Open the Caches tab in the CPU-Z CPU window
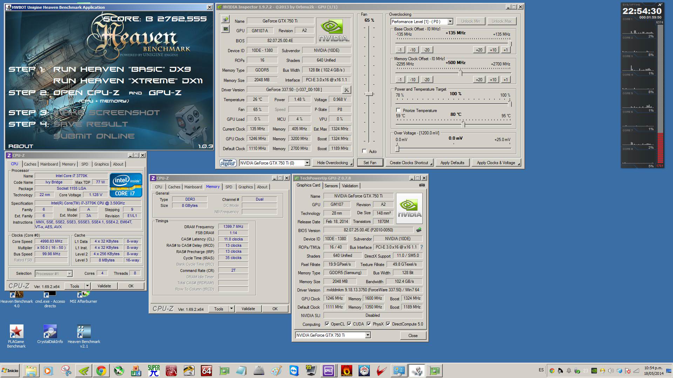 30,164
